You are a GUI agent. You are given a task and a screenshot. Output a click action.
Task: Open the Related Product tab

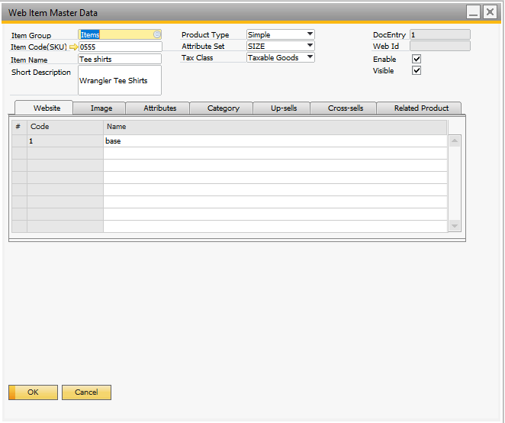coord(421,108)
